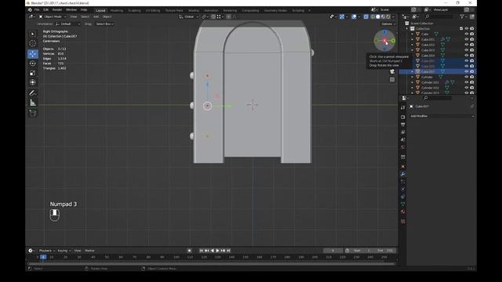Switch to the UV Editing workspace tab
Viewport: 502px width, 282px height.
153,10
